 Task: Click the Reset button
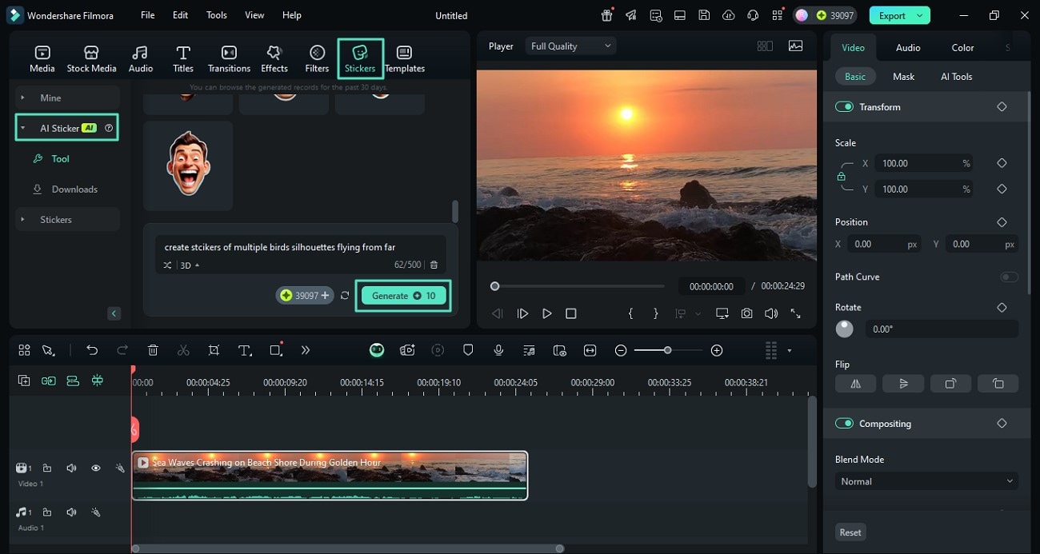[x=850, y=532]
